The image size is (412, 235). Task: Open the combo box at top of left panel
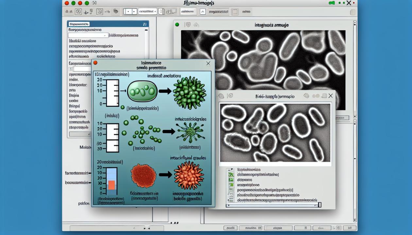88,35
